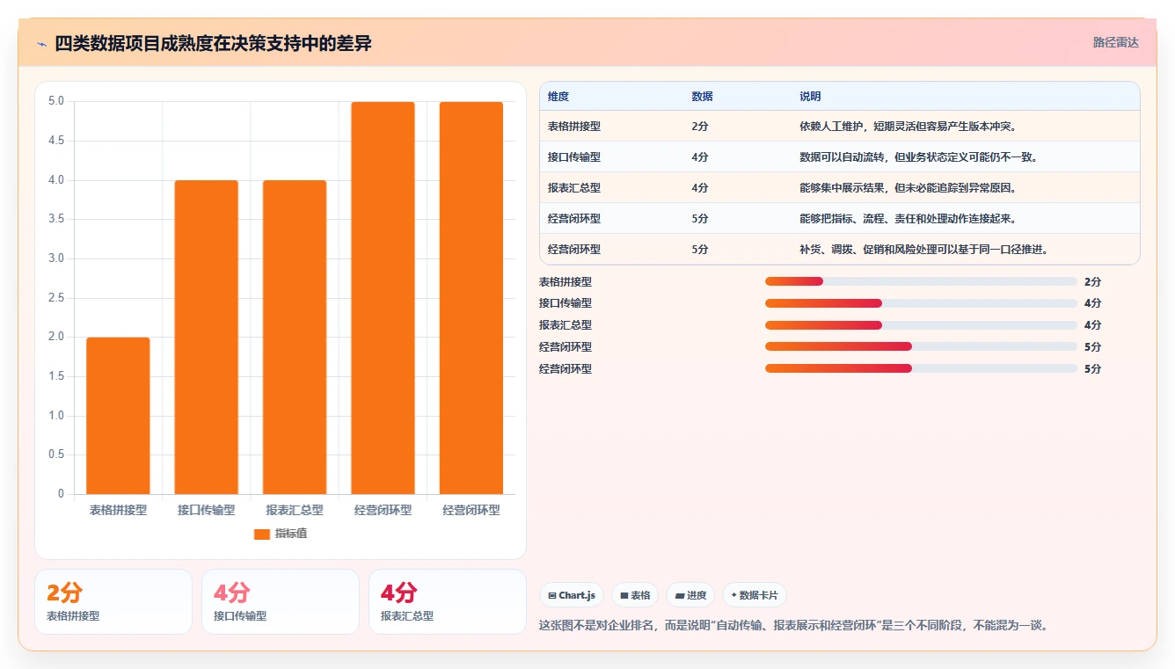The width and height of the screenshot is (1175, 669).
Task: Click description 数据可以自动流转，但业务状态定义可能仍不一致
Action: (x=919, y=157)
